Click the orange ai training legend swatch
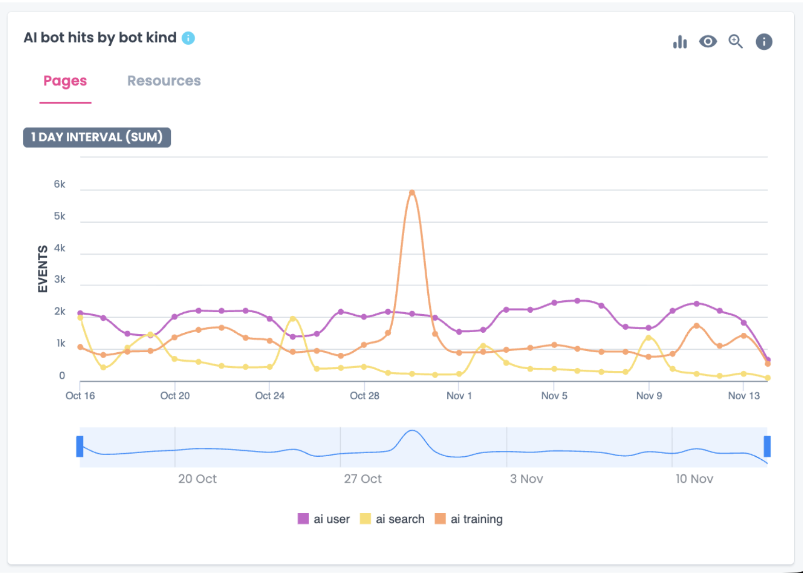Screen dimensions: 803x576 click(441, 519)
